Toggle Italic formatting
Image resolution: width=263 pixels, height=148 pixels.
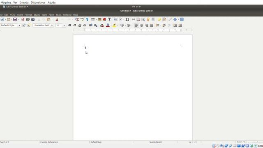click(75, 25)
